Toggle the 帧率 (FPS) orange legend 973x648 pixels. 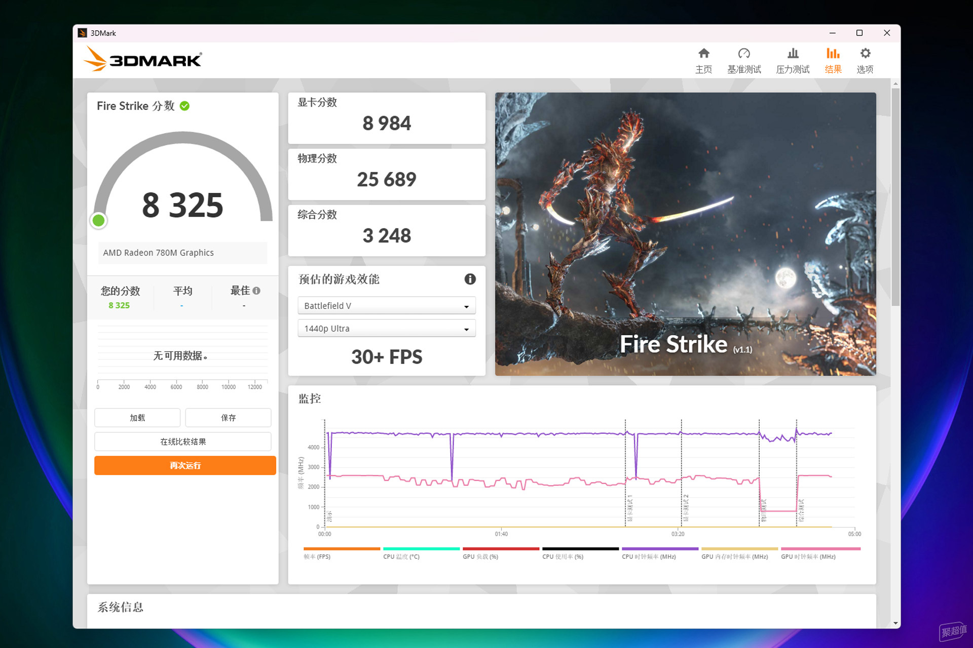[x=342, y=553]
